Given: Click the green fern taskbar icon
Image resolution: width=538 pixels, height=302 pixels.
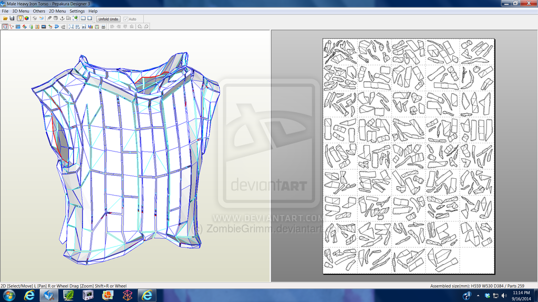Looking at the screenshot, I should 68,295.
